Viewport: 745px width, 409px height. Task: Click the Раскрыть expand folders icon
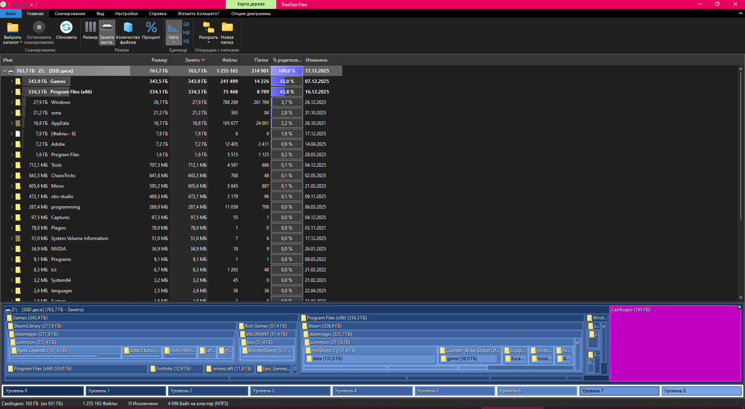(x=208, y=28)
